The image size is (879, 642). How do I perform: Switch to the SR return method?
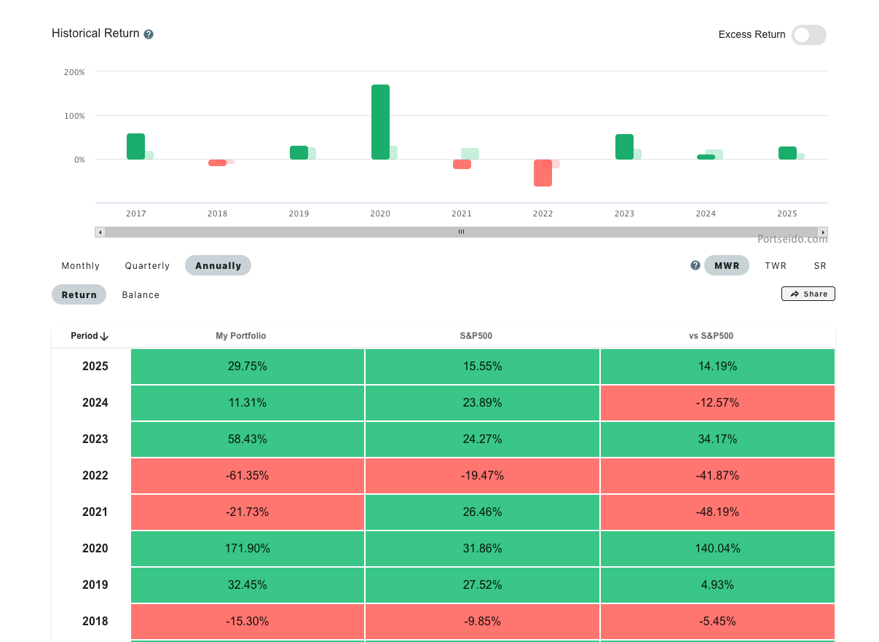[820, 266]
